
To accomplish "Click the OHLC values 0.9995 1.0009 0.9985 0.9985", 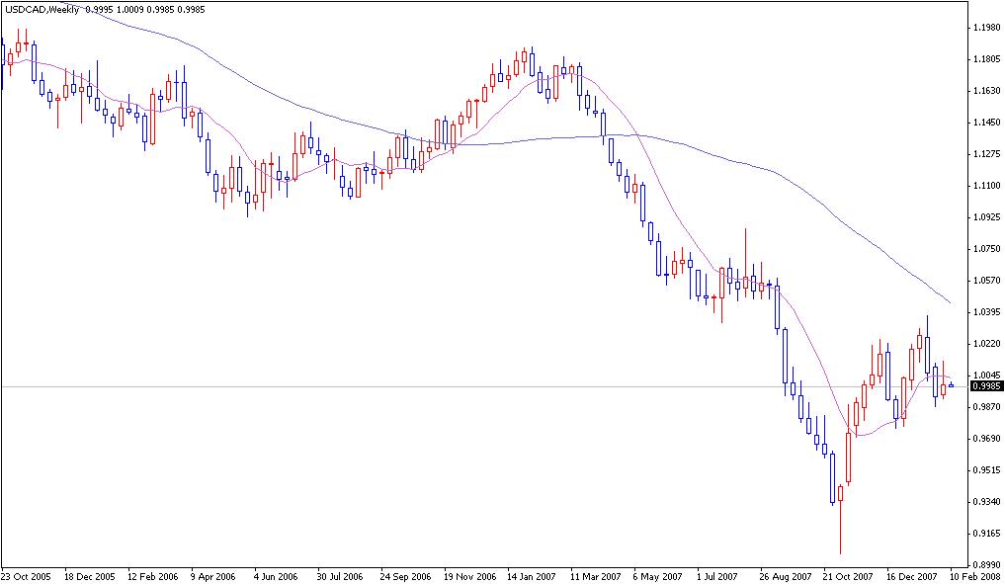I will 145,10.
